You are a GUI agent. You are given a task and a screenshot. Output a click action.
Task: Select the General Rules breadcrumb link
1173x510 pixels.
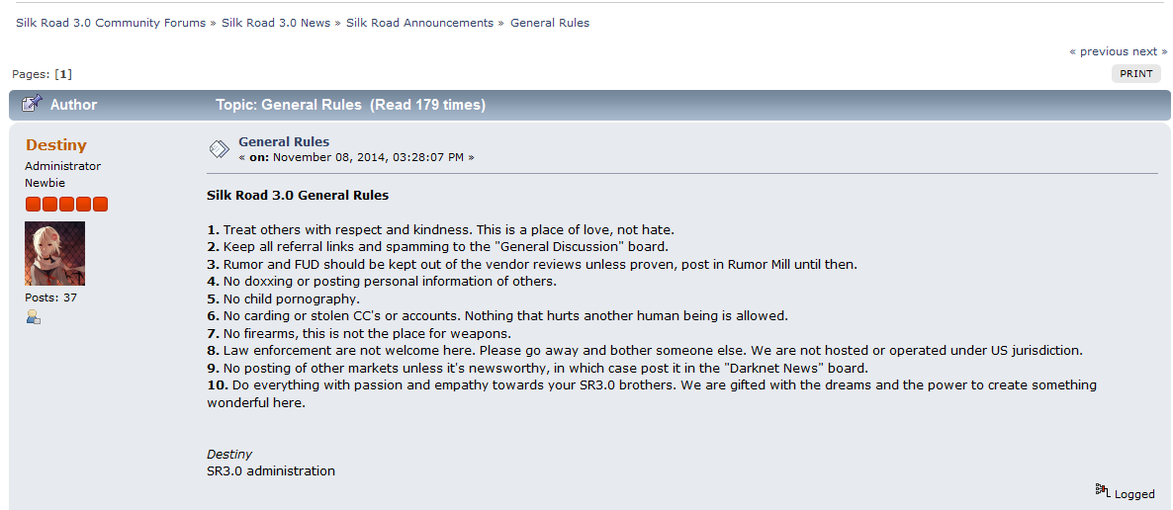click(x=550, y=23)
